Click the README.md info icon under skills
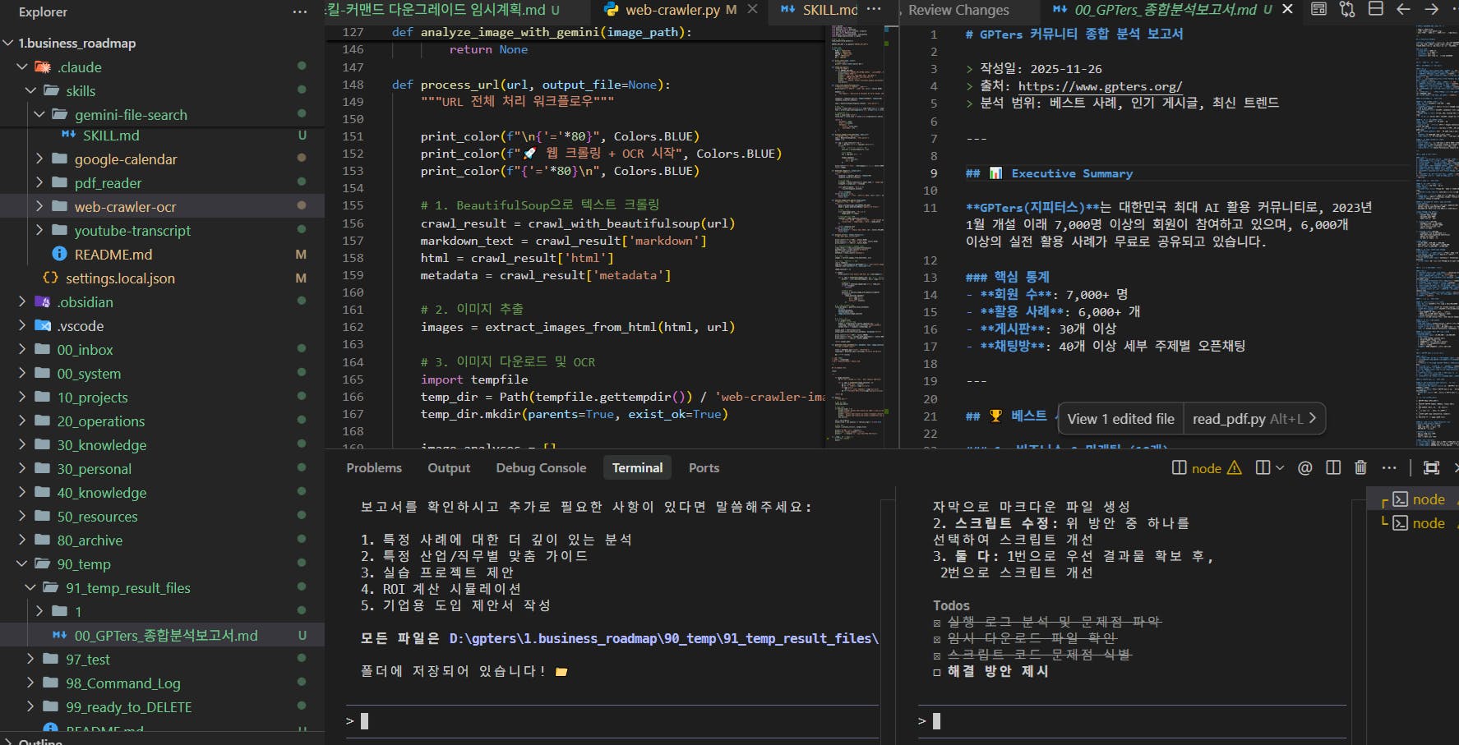1459x745 pixels. [59, 255]
